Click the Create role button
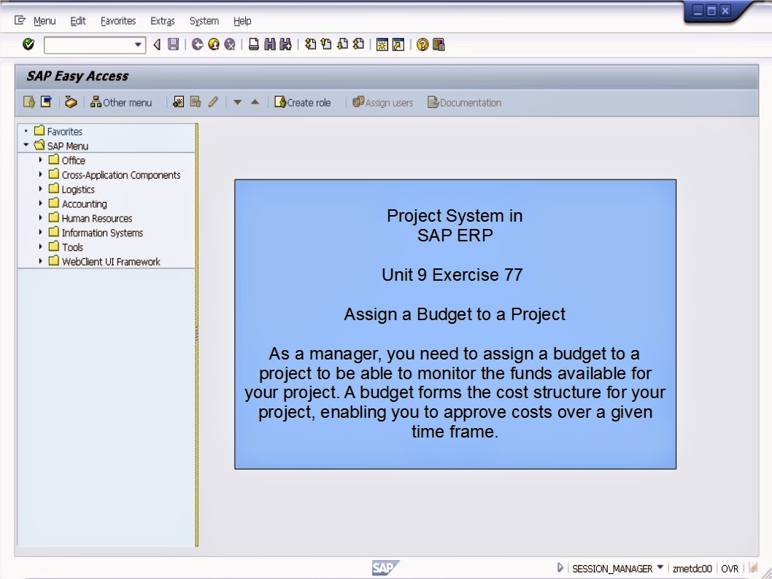Screen dimensions: 772x579 click(302, 102)
